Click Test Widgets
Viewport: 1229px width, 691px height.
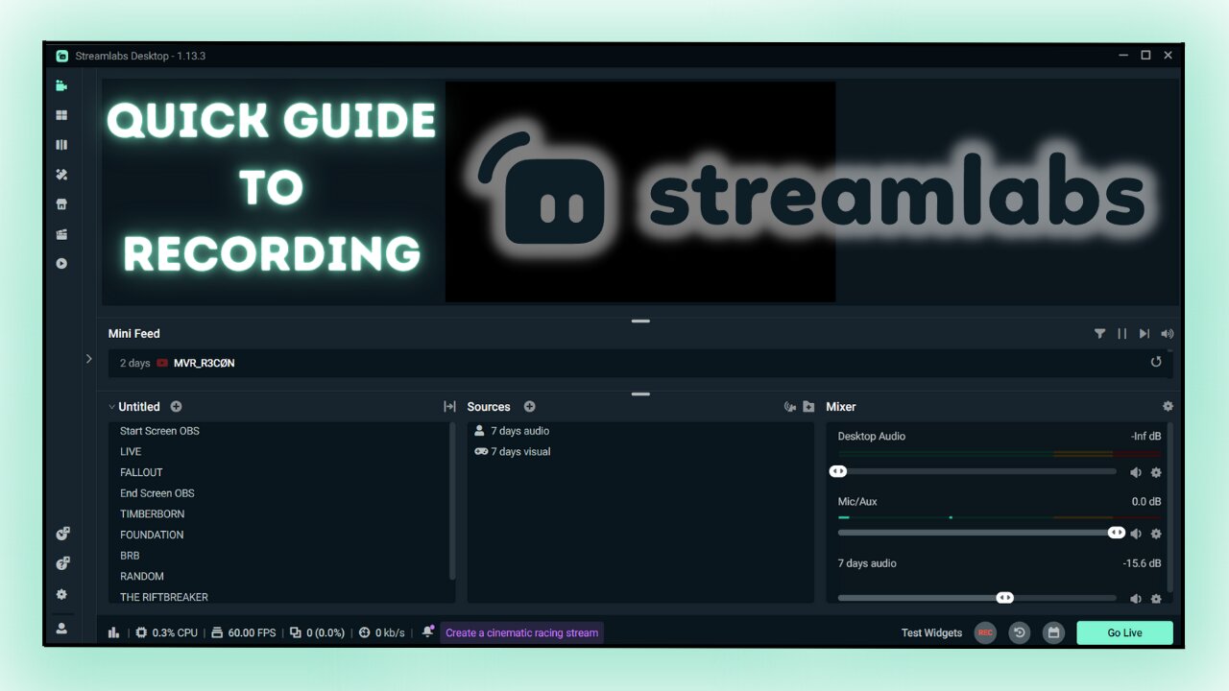931,632
